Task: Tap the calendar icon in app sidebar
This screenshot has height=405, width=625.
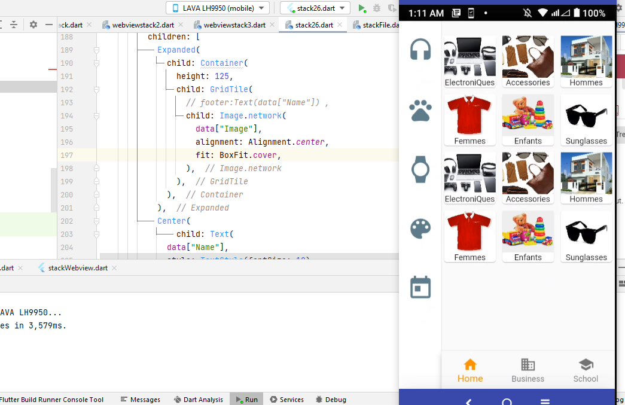Action: [420, 287]
